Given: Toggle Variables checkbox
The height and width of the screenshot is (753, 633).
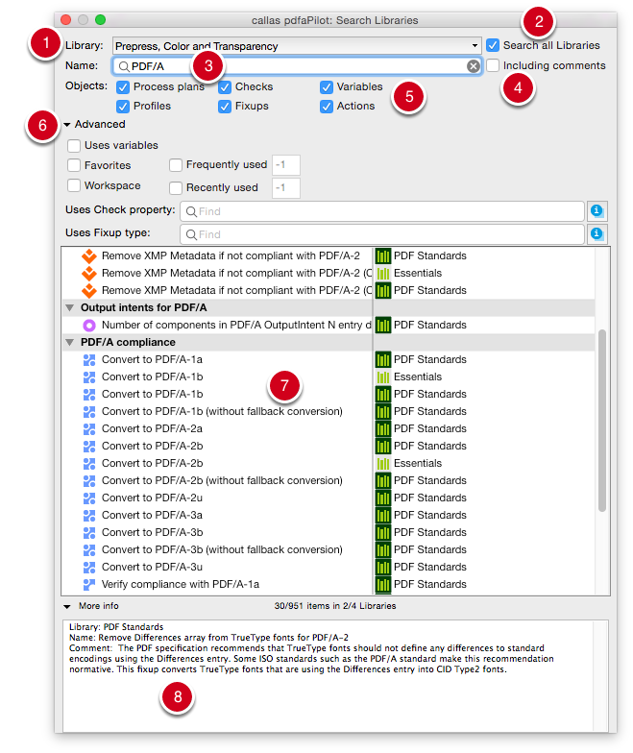Looking at the screenshot, I should click(x=327, y=86).
